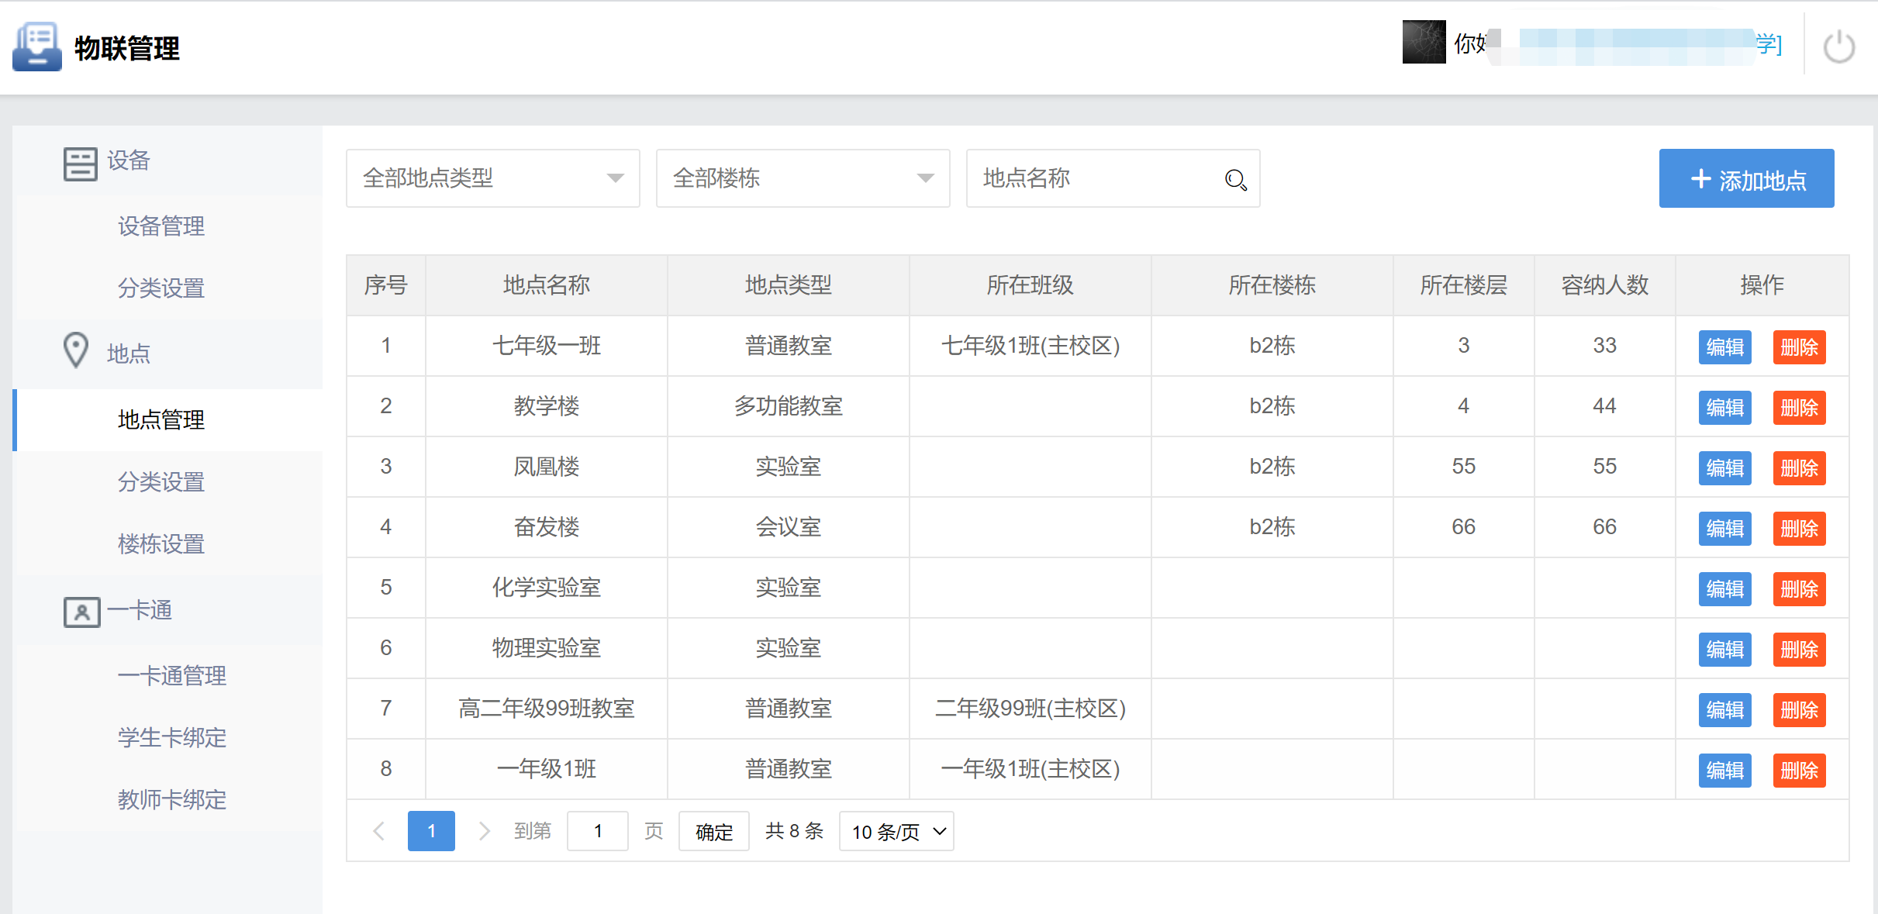The height and width of the screenshot is (914, 1878).
Task: Delete the 凤凰楼 row
Action: click(x=1799, y=467)
